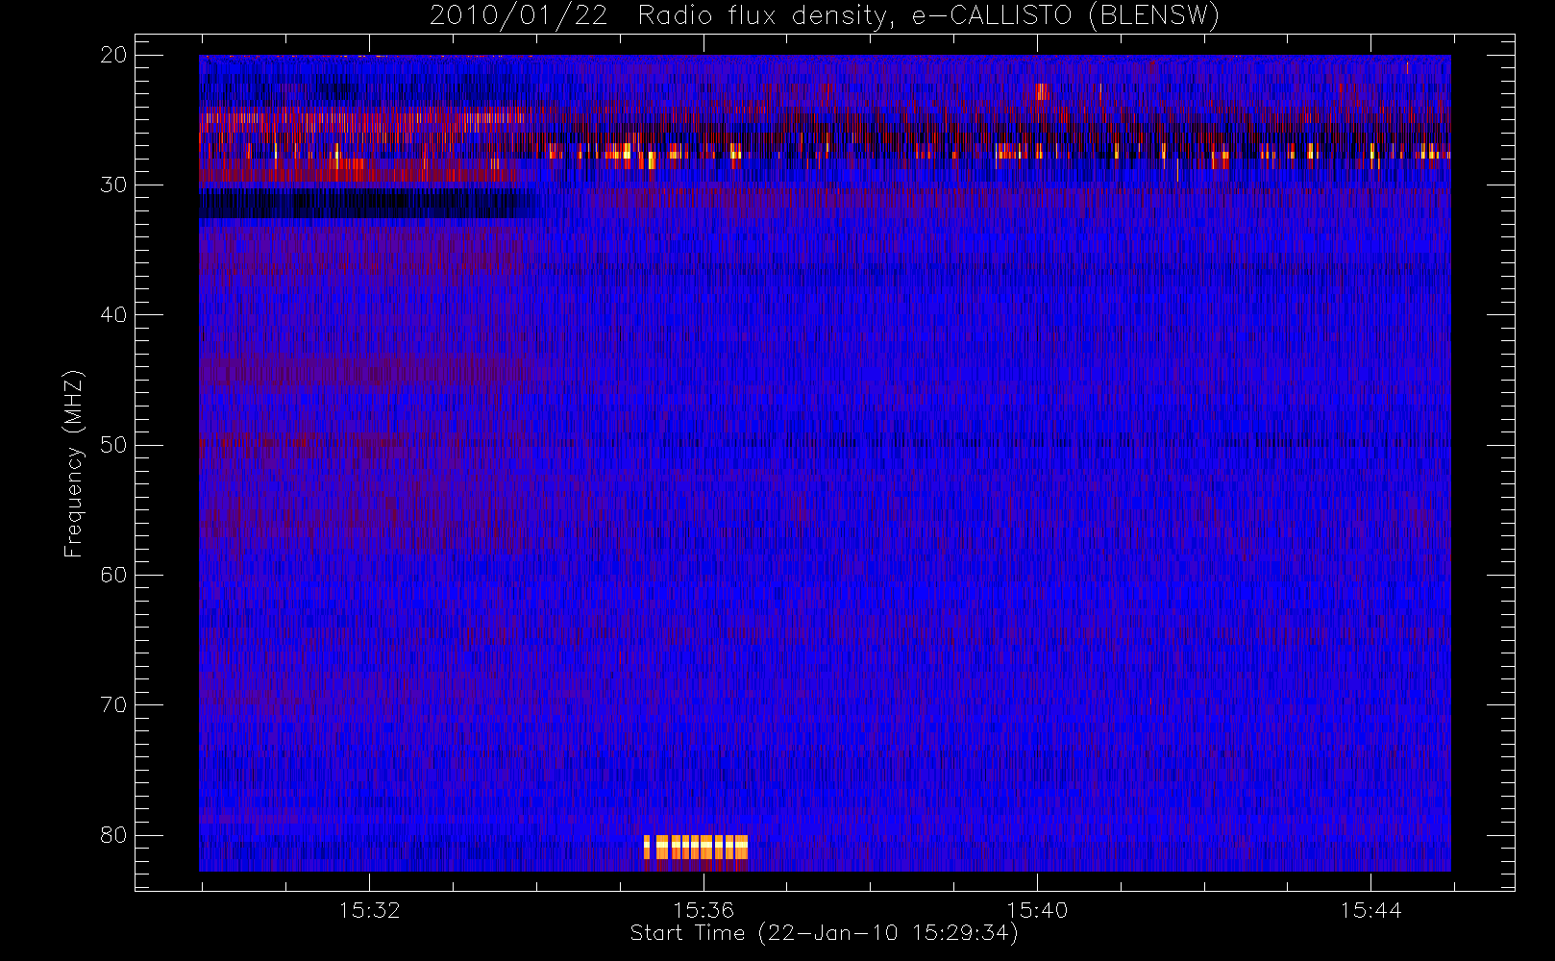Click the bright orange burst near 80 MHz
Screen dimensions: 1555x961
[x=696, y=848]
